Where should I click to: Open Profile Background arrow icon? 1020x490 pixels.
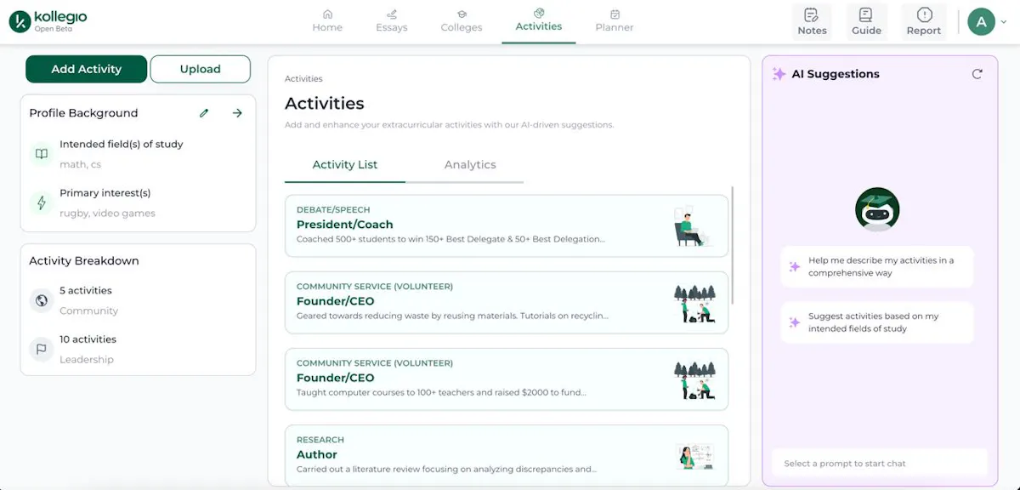237,113
